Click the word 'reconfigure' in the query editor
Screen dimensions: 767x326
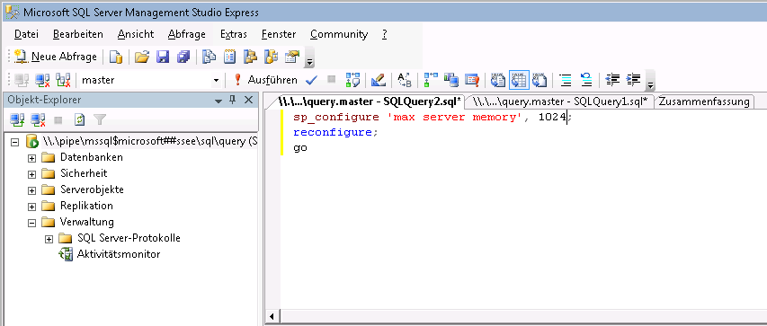[333, 132]
